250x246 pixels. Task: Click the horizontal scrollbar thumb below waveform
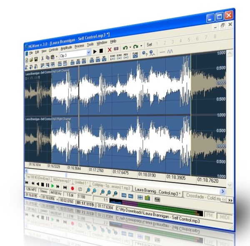[x=66, y=175]
